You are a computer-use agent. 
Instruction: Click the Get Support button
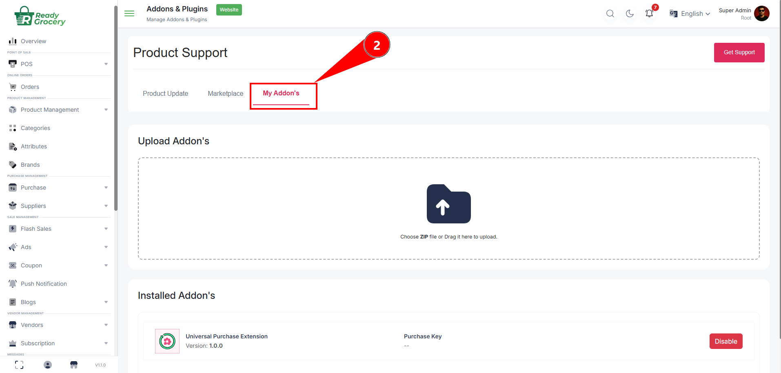click(x=739, y=52)
